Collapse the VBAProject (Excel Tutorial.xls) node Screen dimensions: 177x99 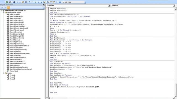(1, 10)
